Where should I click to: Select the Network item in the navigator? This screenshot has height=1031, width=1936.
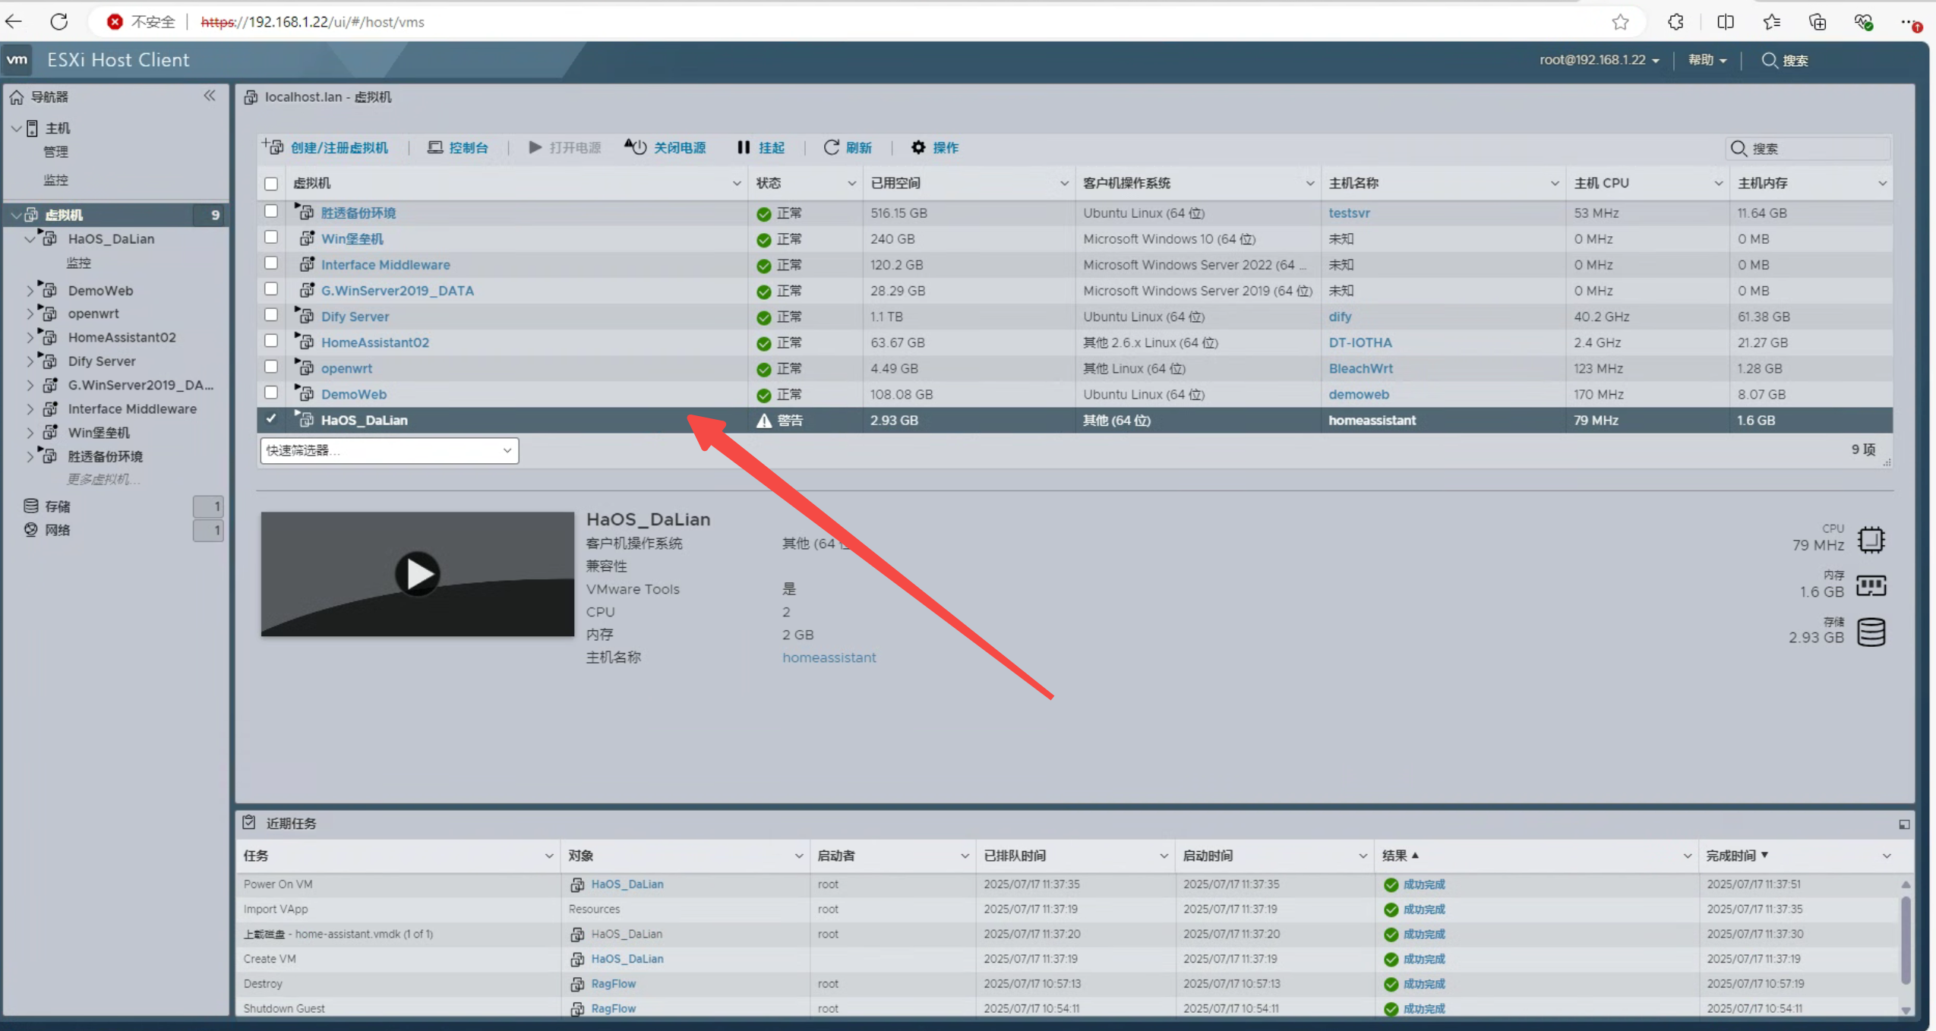click(57, 530)
